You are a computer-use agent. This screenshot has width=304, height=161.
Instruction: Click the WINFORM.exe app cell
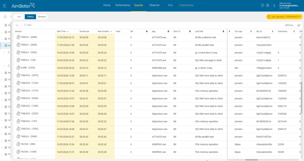[159, 68]
